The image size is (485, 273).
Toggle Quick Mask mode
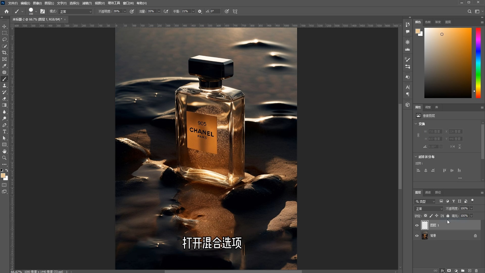pyautogui.click(x=4, y=185)
